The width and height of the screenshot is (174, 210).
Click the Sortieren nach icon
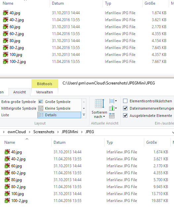[100, 104]
